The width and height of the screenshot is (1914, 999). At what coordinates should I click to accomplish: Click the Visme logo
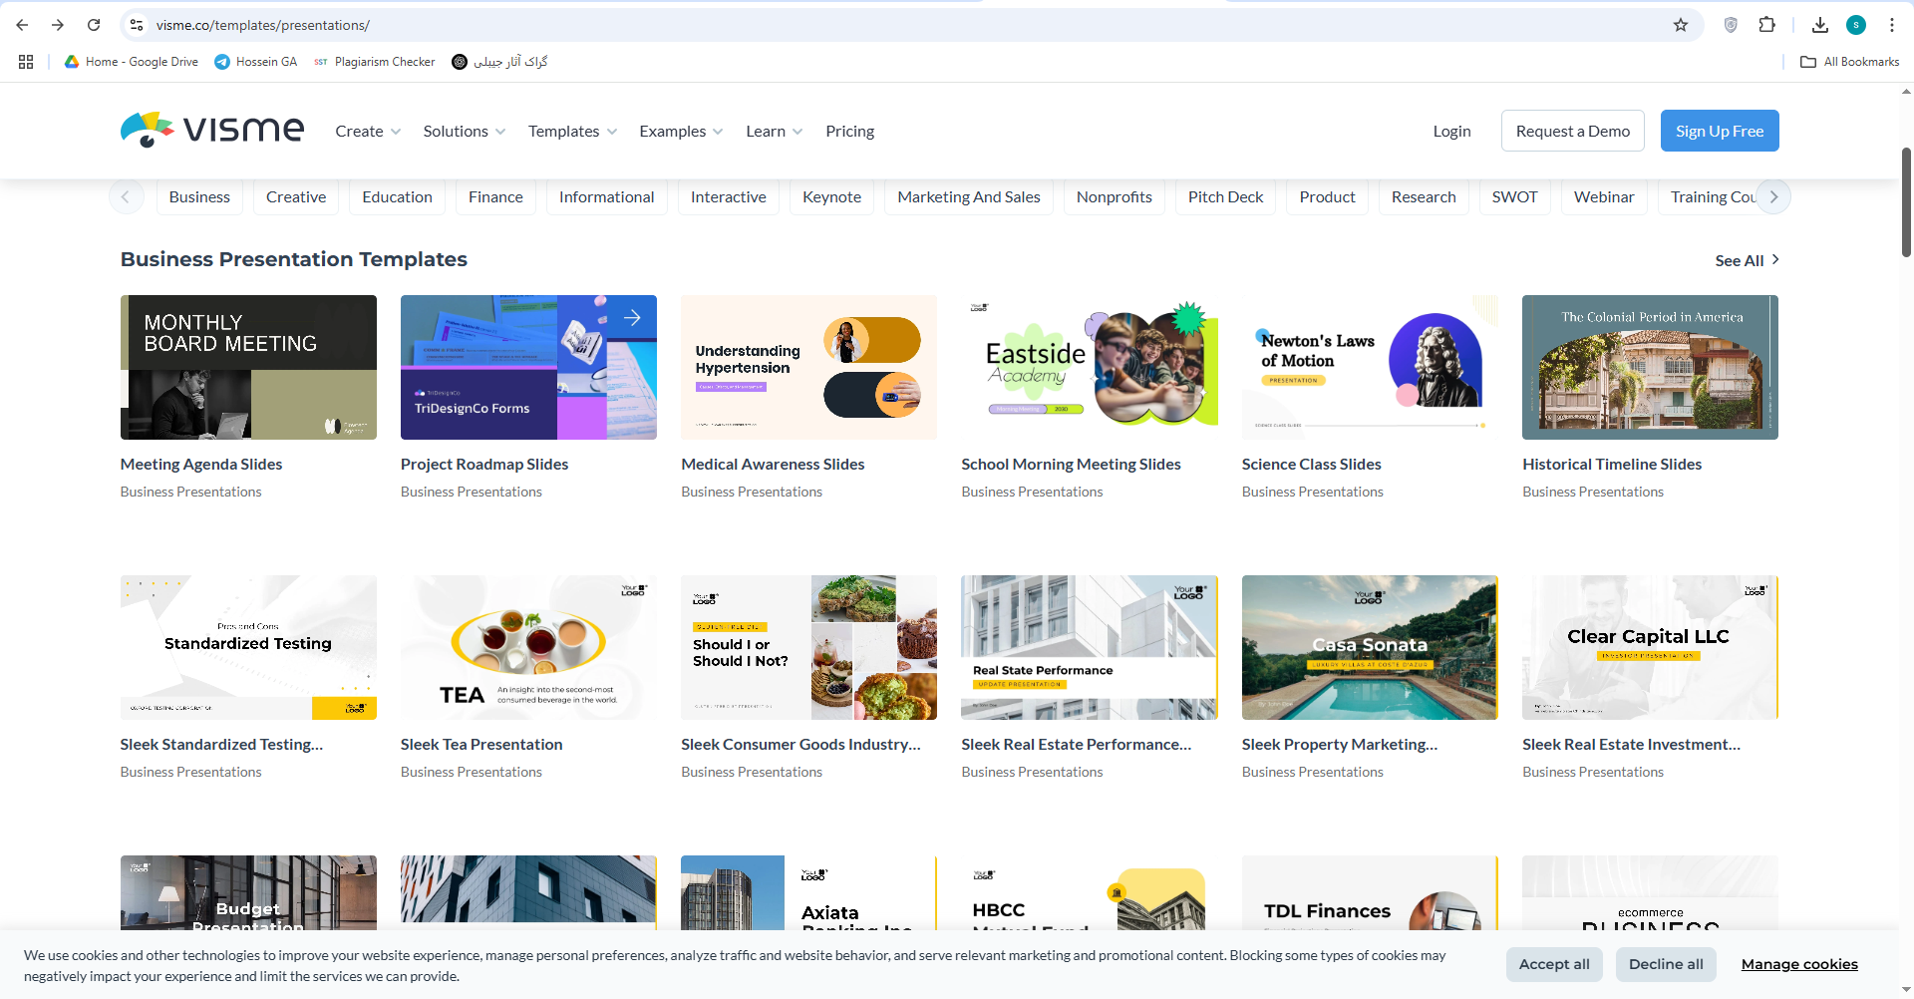[212, 130]
